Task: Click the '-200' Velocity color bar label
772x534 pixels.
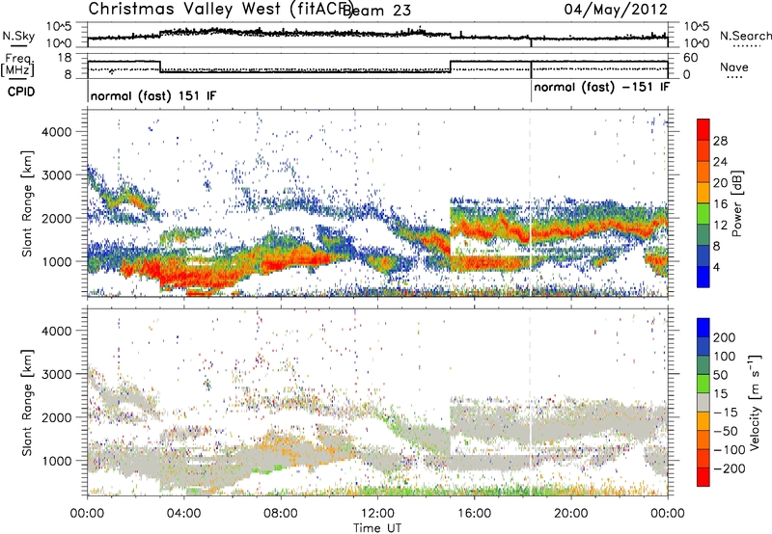Action: click(730, 468)
